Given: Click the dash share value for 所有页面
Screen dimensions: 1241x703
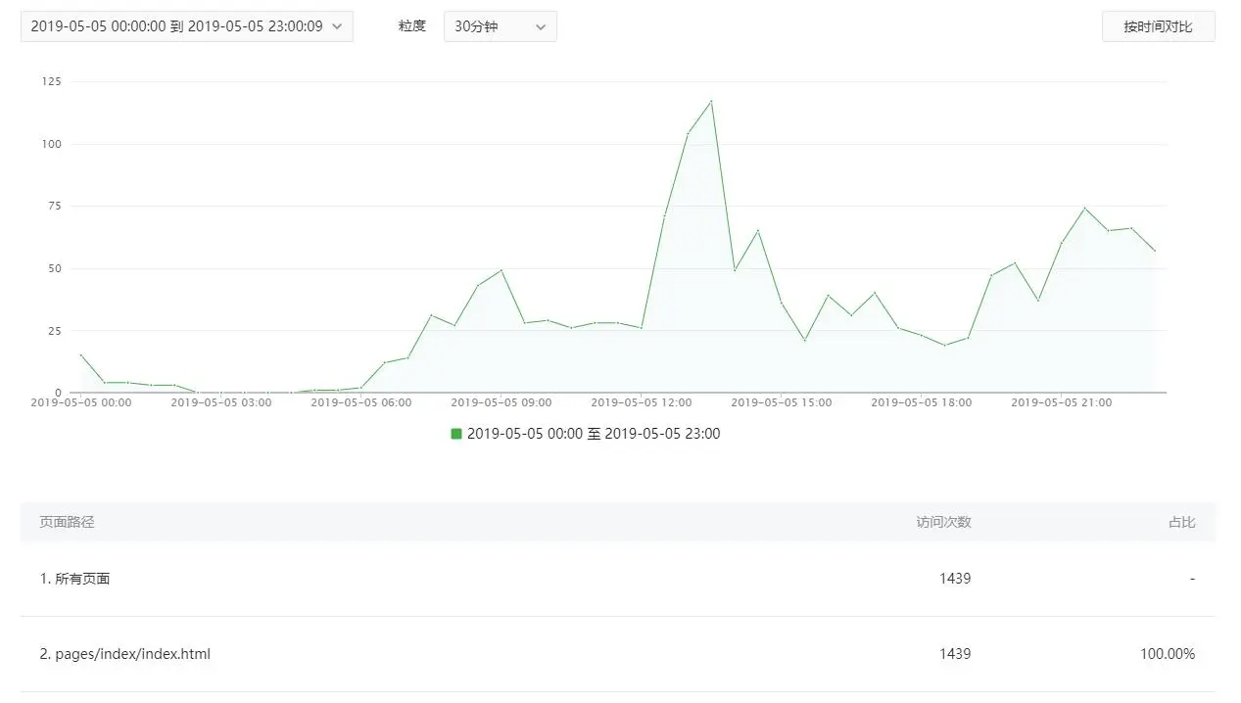Looking at the screenshot, I should click(x=1192, y=579).
